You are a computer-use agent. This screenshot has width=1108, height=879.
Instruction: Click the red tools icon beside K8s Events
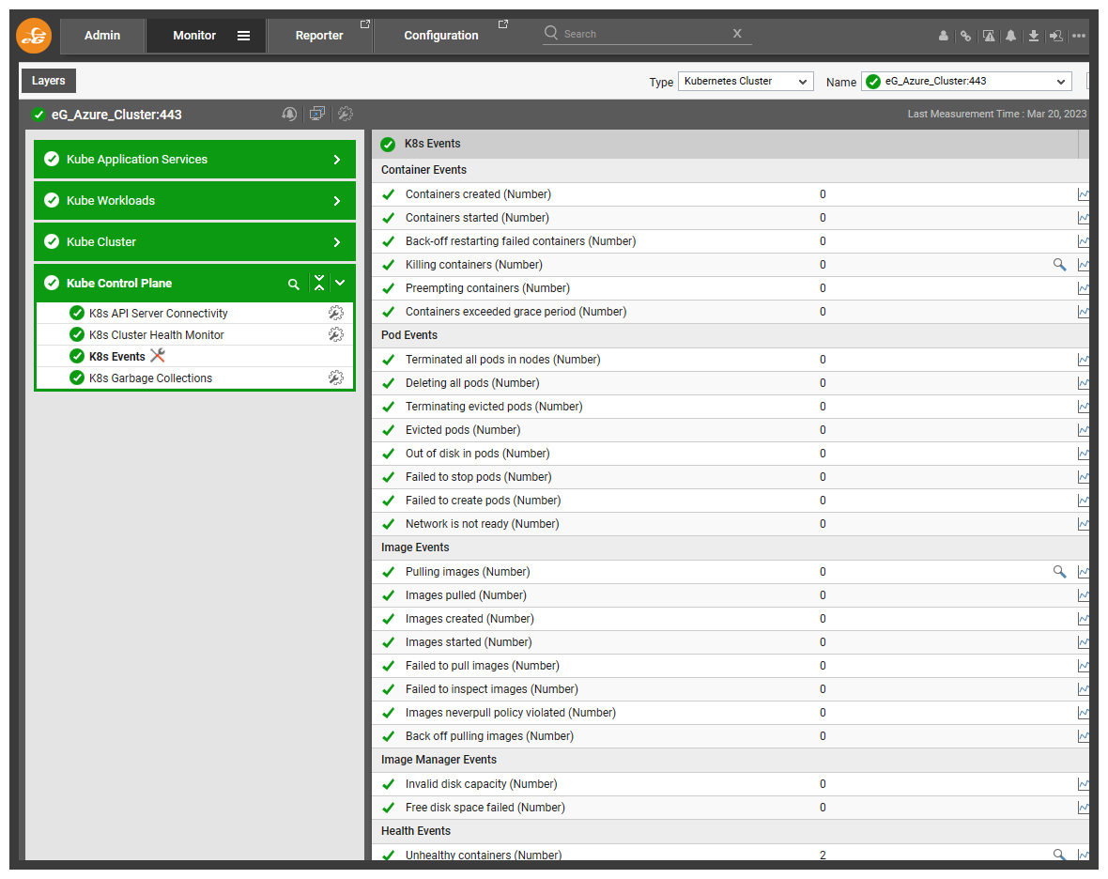tap(158, 355)
